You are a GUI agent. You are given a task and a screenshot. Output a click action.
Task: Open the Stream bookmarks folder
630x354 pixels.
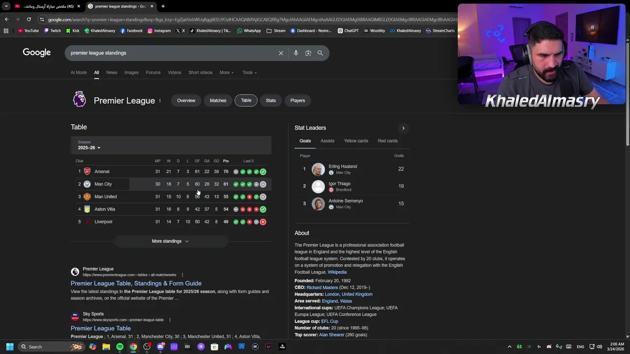tap(276, 30)
